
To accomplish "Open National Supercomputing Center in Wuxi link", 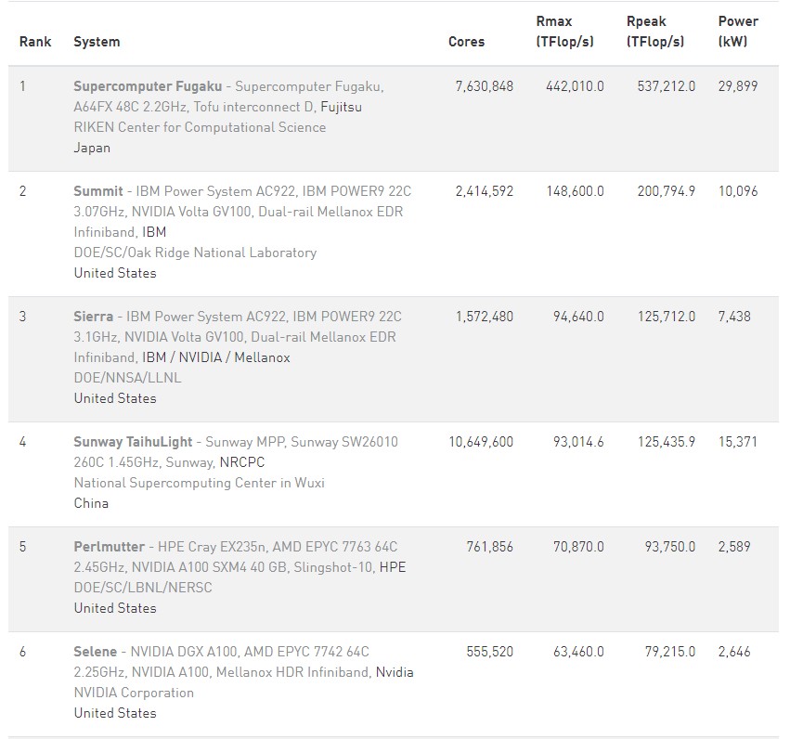I will (x=200, y=483).
